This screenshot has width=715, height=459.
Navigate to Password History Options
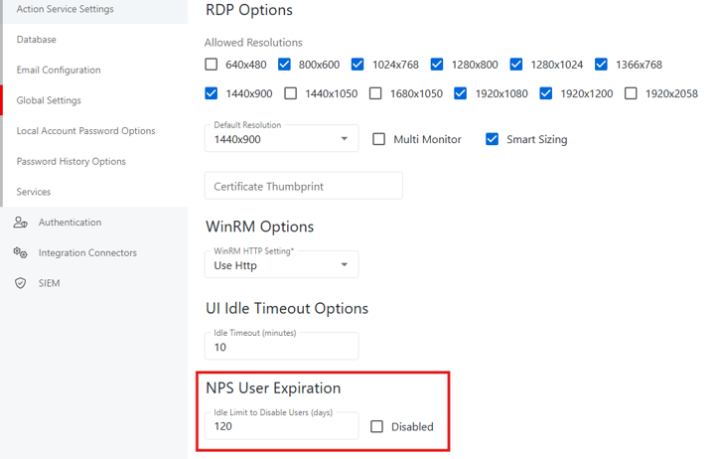point(71,162)
